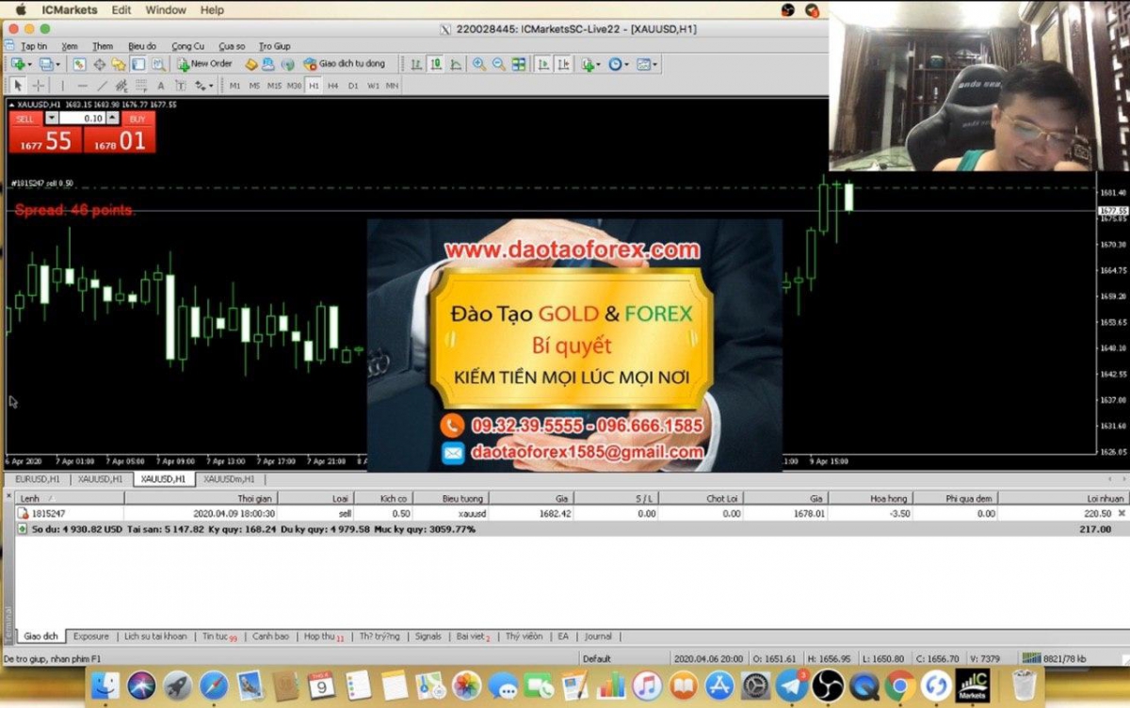The height and width of the screenshot is (708, 1130).
Task: Switch to M1 timeframe
Action: pyautogui.click(x=234, y=86)
